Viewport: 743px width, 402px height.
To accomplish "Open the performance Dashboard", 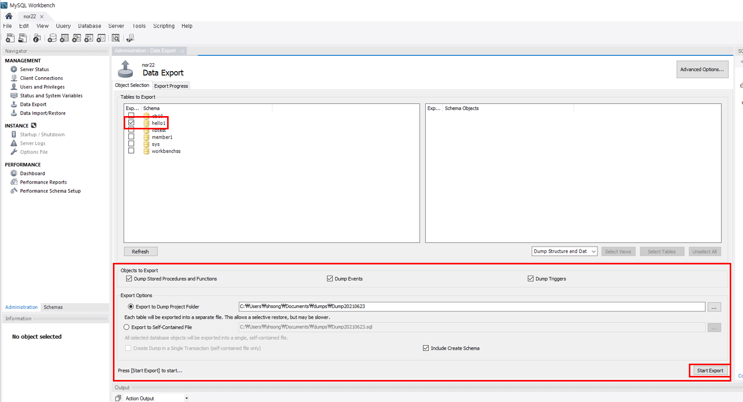I will pos(32,173).
